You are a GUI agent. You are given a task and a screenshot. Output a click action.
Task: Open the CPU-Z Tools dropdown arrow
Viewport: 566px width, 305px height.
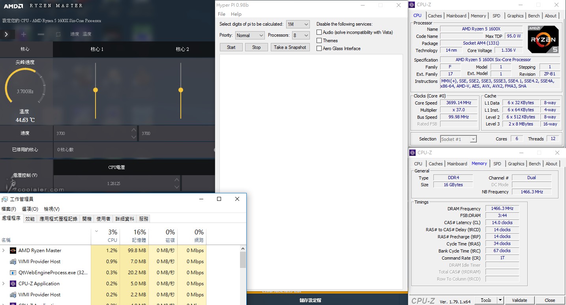500,300
